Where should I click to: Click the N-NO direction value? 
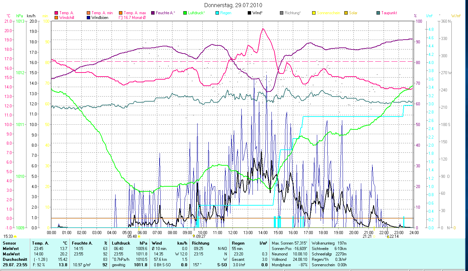click(222, 248)
